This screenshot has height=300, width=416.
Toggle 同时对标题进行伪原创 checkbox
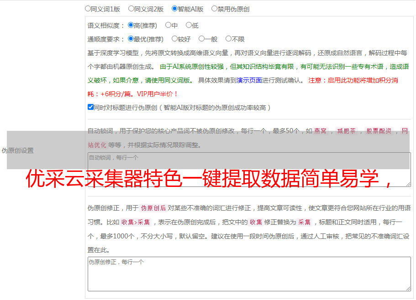90,107
